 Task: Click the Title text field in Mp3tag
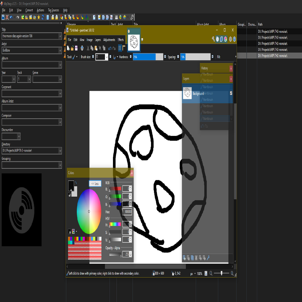[x=30, y=36]
